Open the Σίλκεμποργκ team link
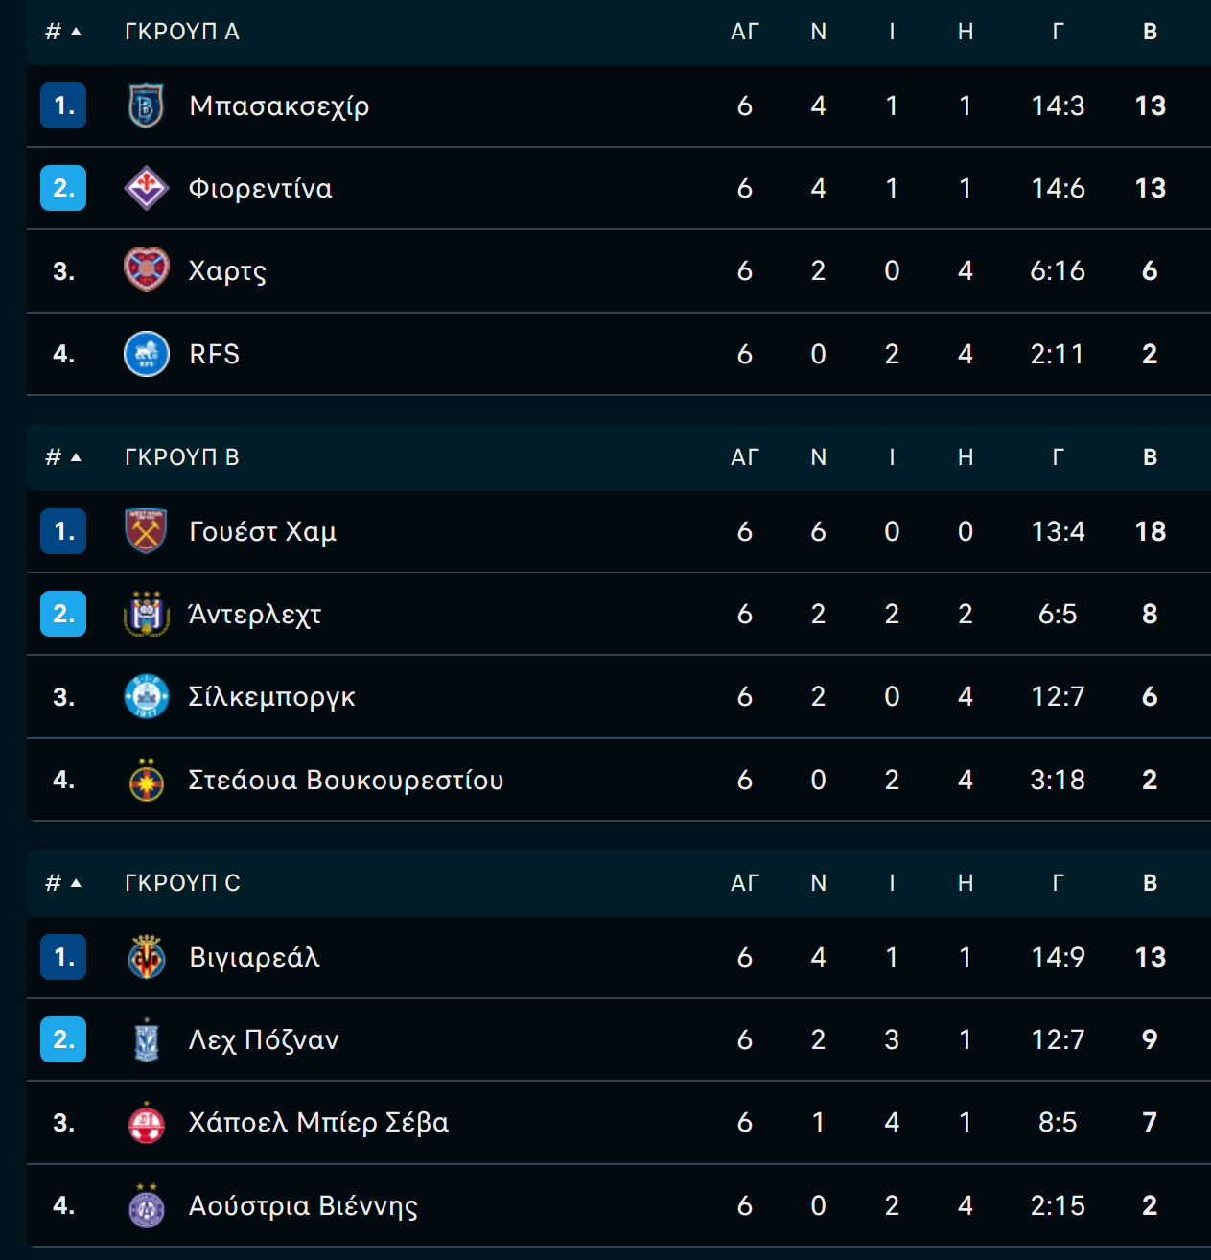The image size is (1211, 1260). 272,697
